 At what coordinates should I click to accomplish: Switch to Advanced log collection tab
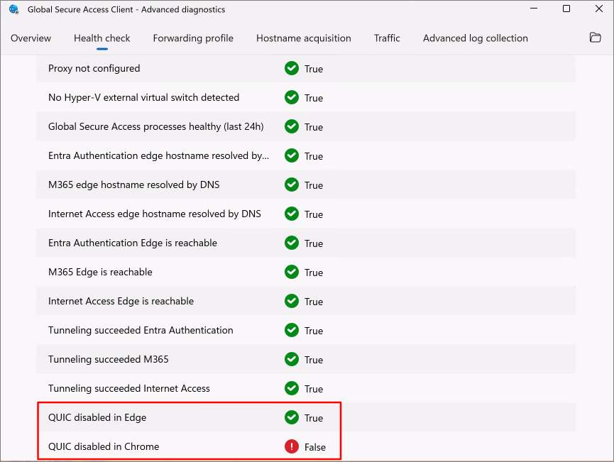point(475,38)
